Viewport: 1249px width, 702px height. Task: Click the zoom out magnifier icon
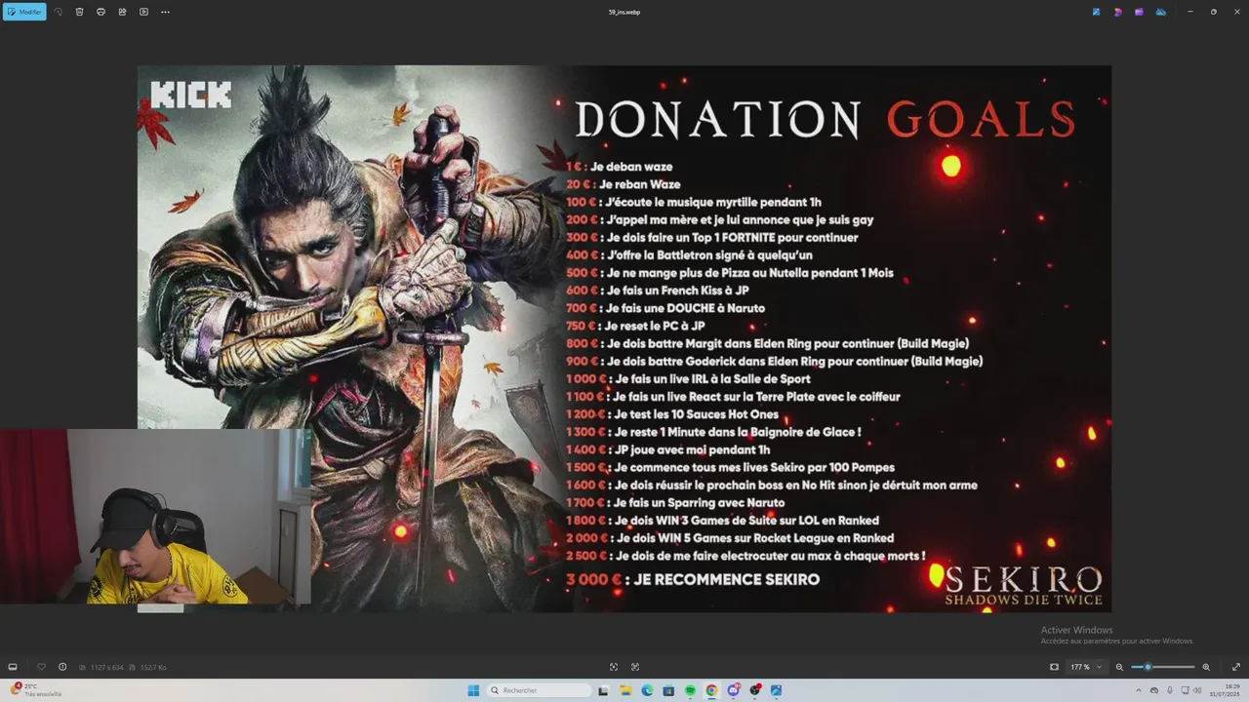1119,667
